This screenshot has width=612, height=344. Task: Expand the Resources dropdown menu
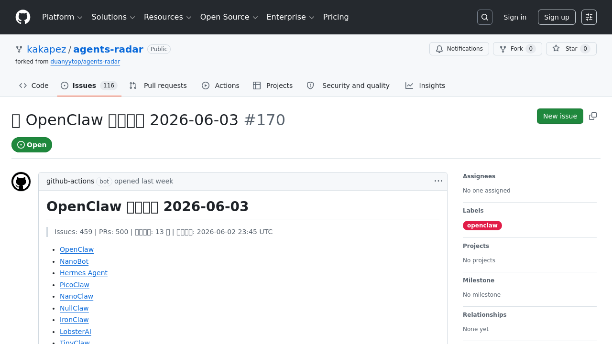(168, 17)
